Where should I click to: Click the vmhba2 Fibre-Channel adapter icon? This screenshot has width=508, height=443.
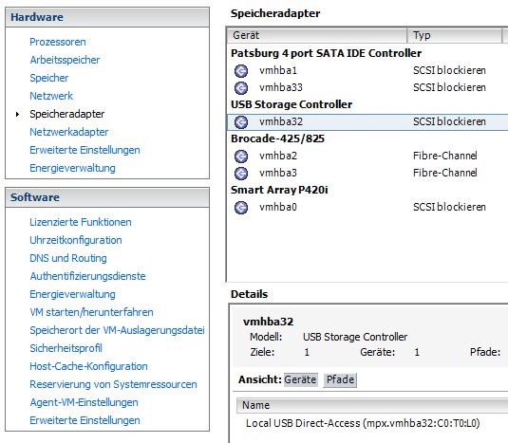[241, 157]
